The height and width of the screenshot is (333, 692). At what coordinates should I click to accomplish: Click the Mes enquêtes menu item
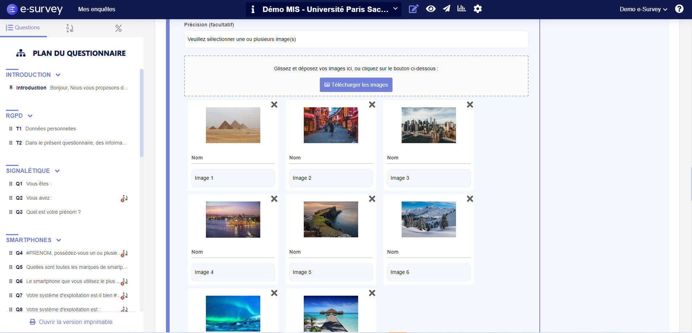point(96,9)
